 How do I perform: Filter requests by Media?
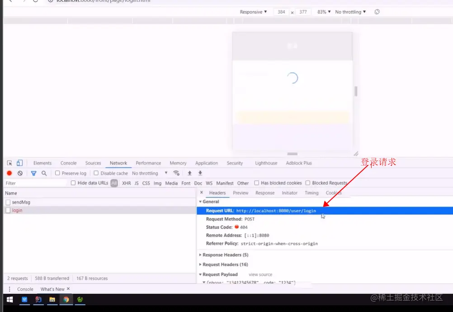pyautogui.click(x=171, y=183)
